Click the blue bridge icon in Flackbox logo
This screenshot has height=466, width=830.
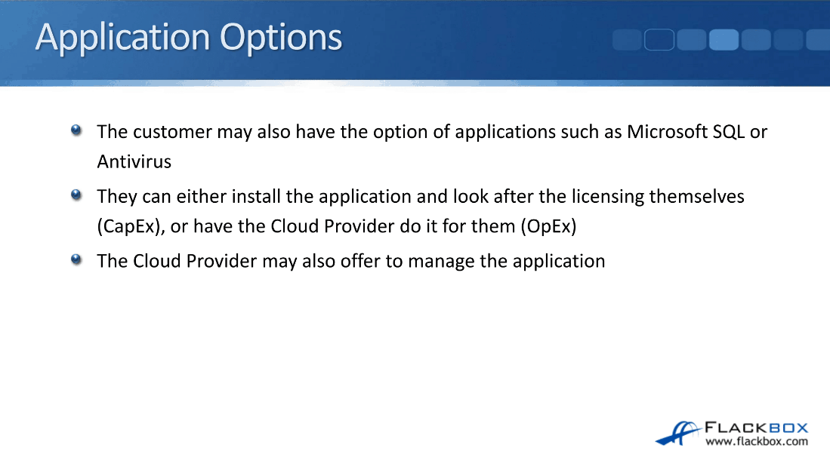click(x=677, y=432)
